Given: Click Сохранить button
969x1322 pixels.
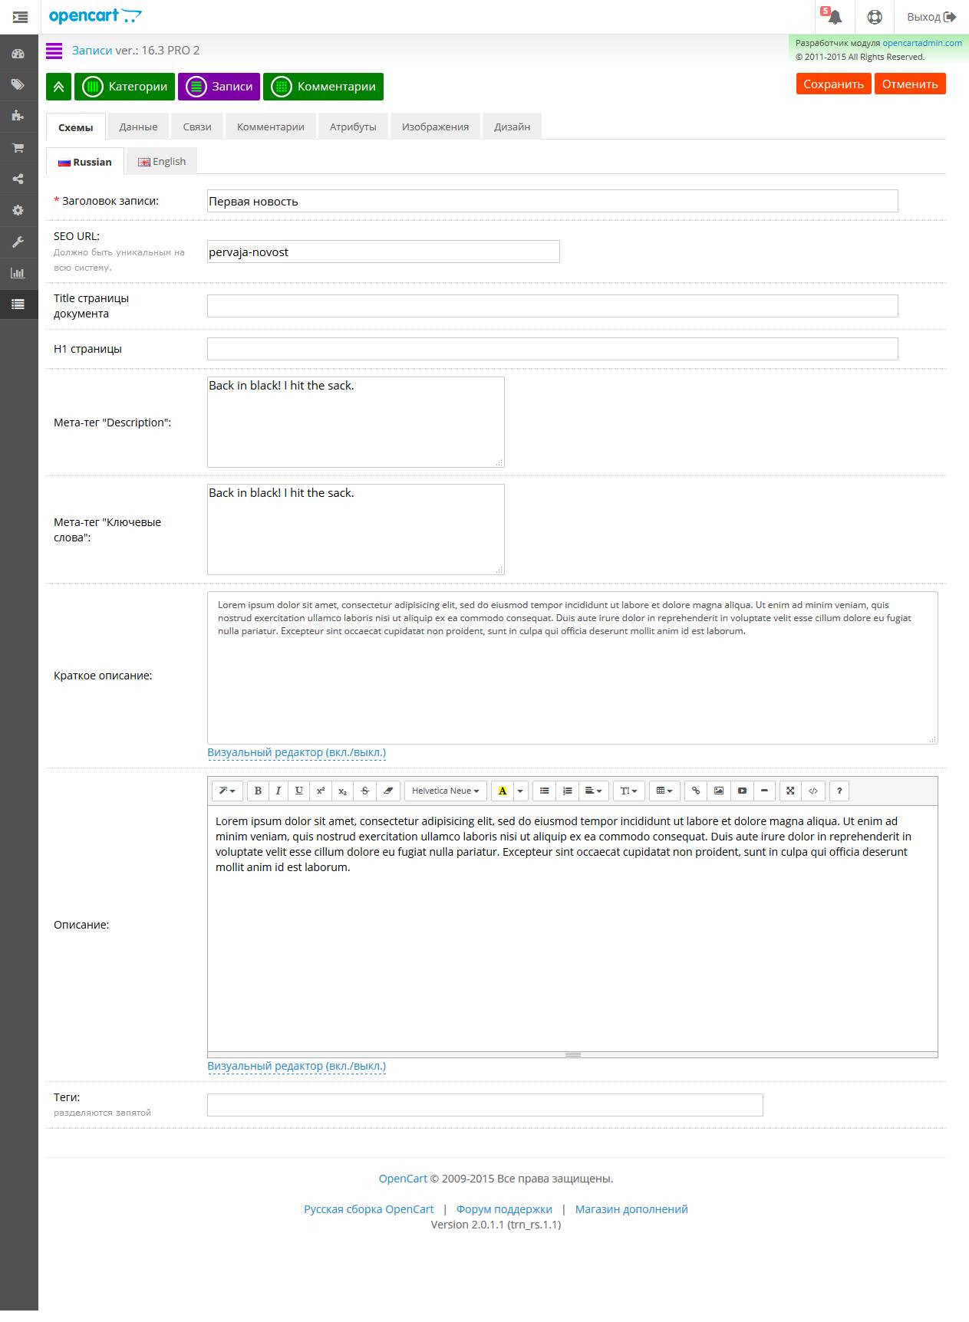Looking at the screenshot, I should (833, 84).
